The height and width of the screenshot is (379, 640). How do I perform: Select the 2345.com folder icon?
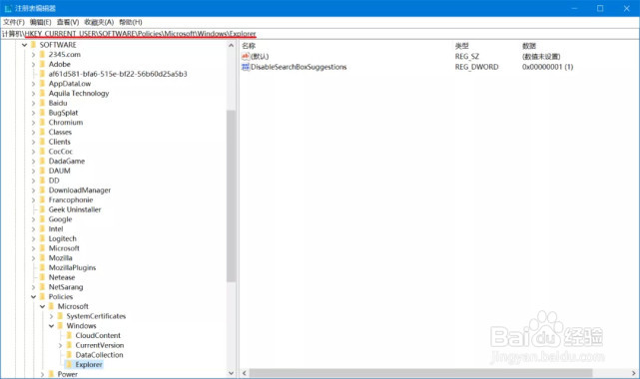(43, 54)
